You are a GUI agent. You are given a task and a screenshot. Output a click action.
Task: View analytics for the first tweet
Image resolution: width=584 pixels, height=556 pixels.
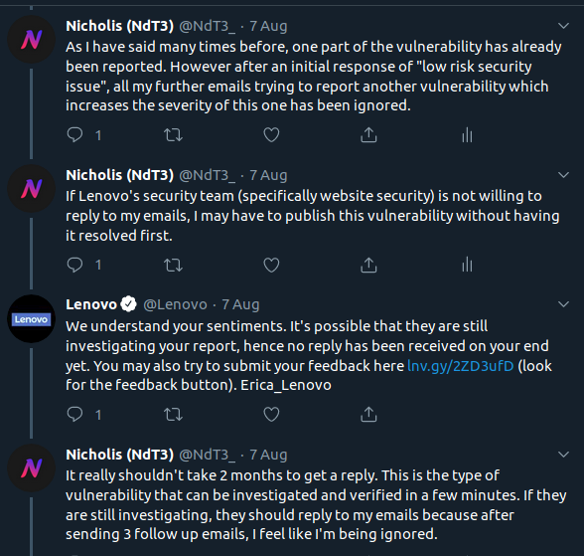467,134
